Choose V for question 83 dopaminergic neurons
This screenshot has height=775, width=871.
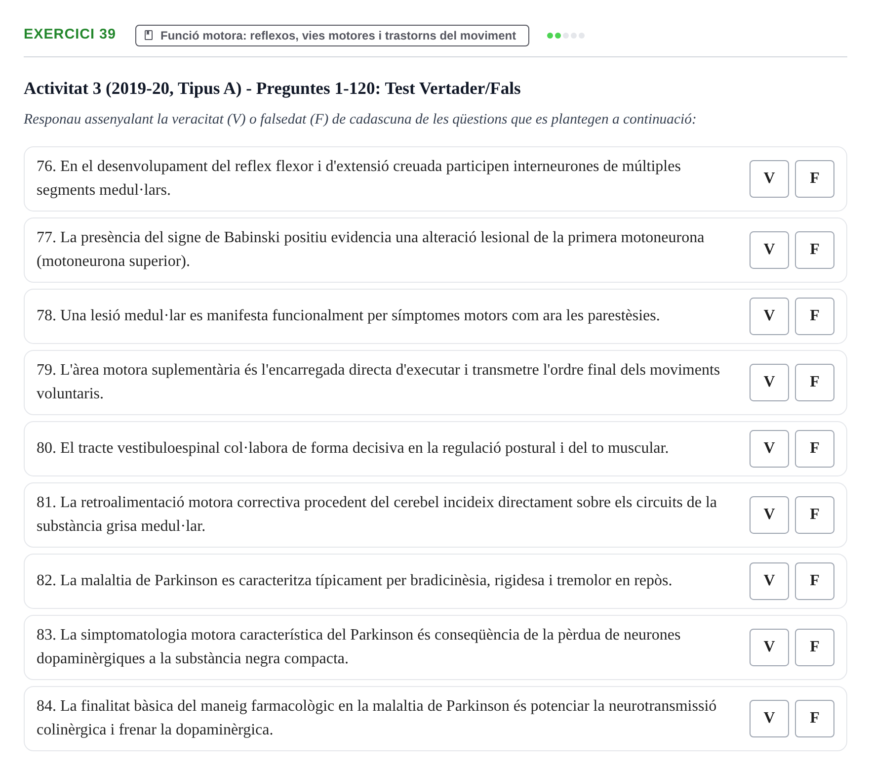click(769, 647)
